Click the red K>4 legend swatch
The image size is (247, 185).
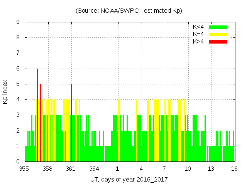click(x=218, y=42)
